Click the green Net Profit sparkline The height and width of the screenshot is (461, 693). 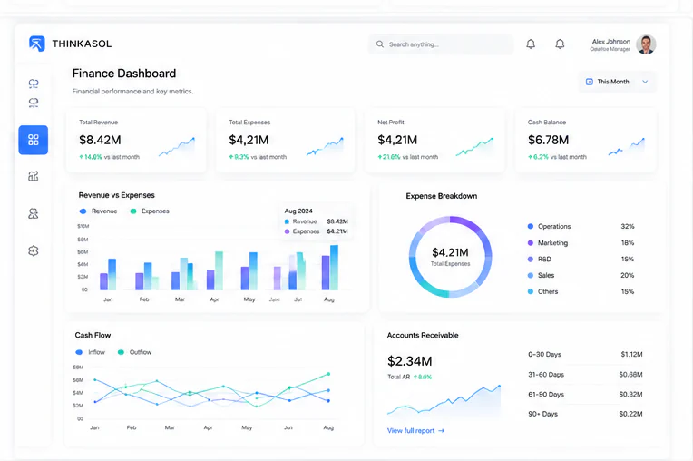pos(474,147)
